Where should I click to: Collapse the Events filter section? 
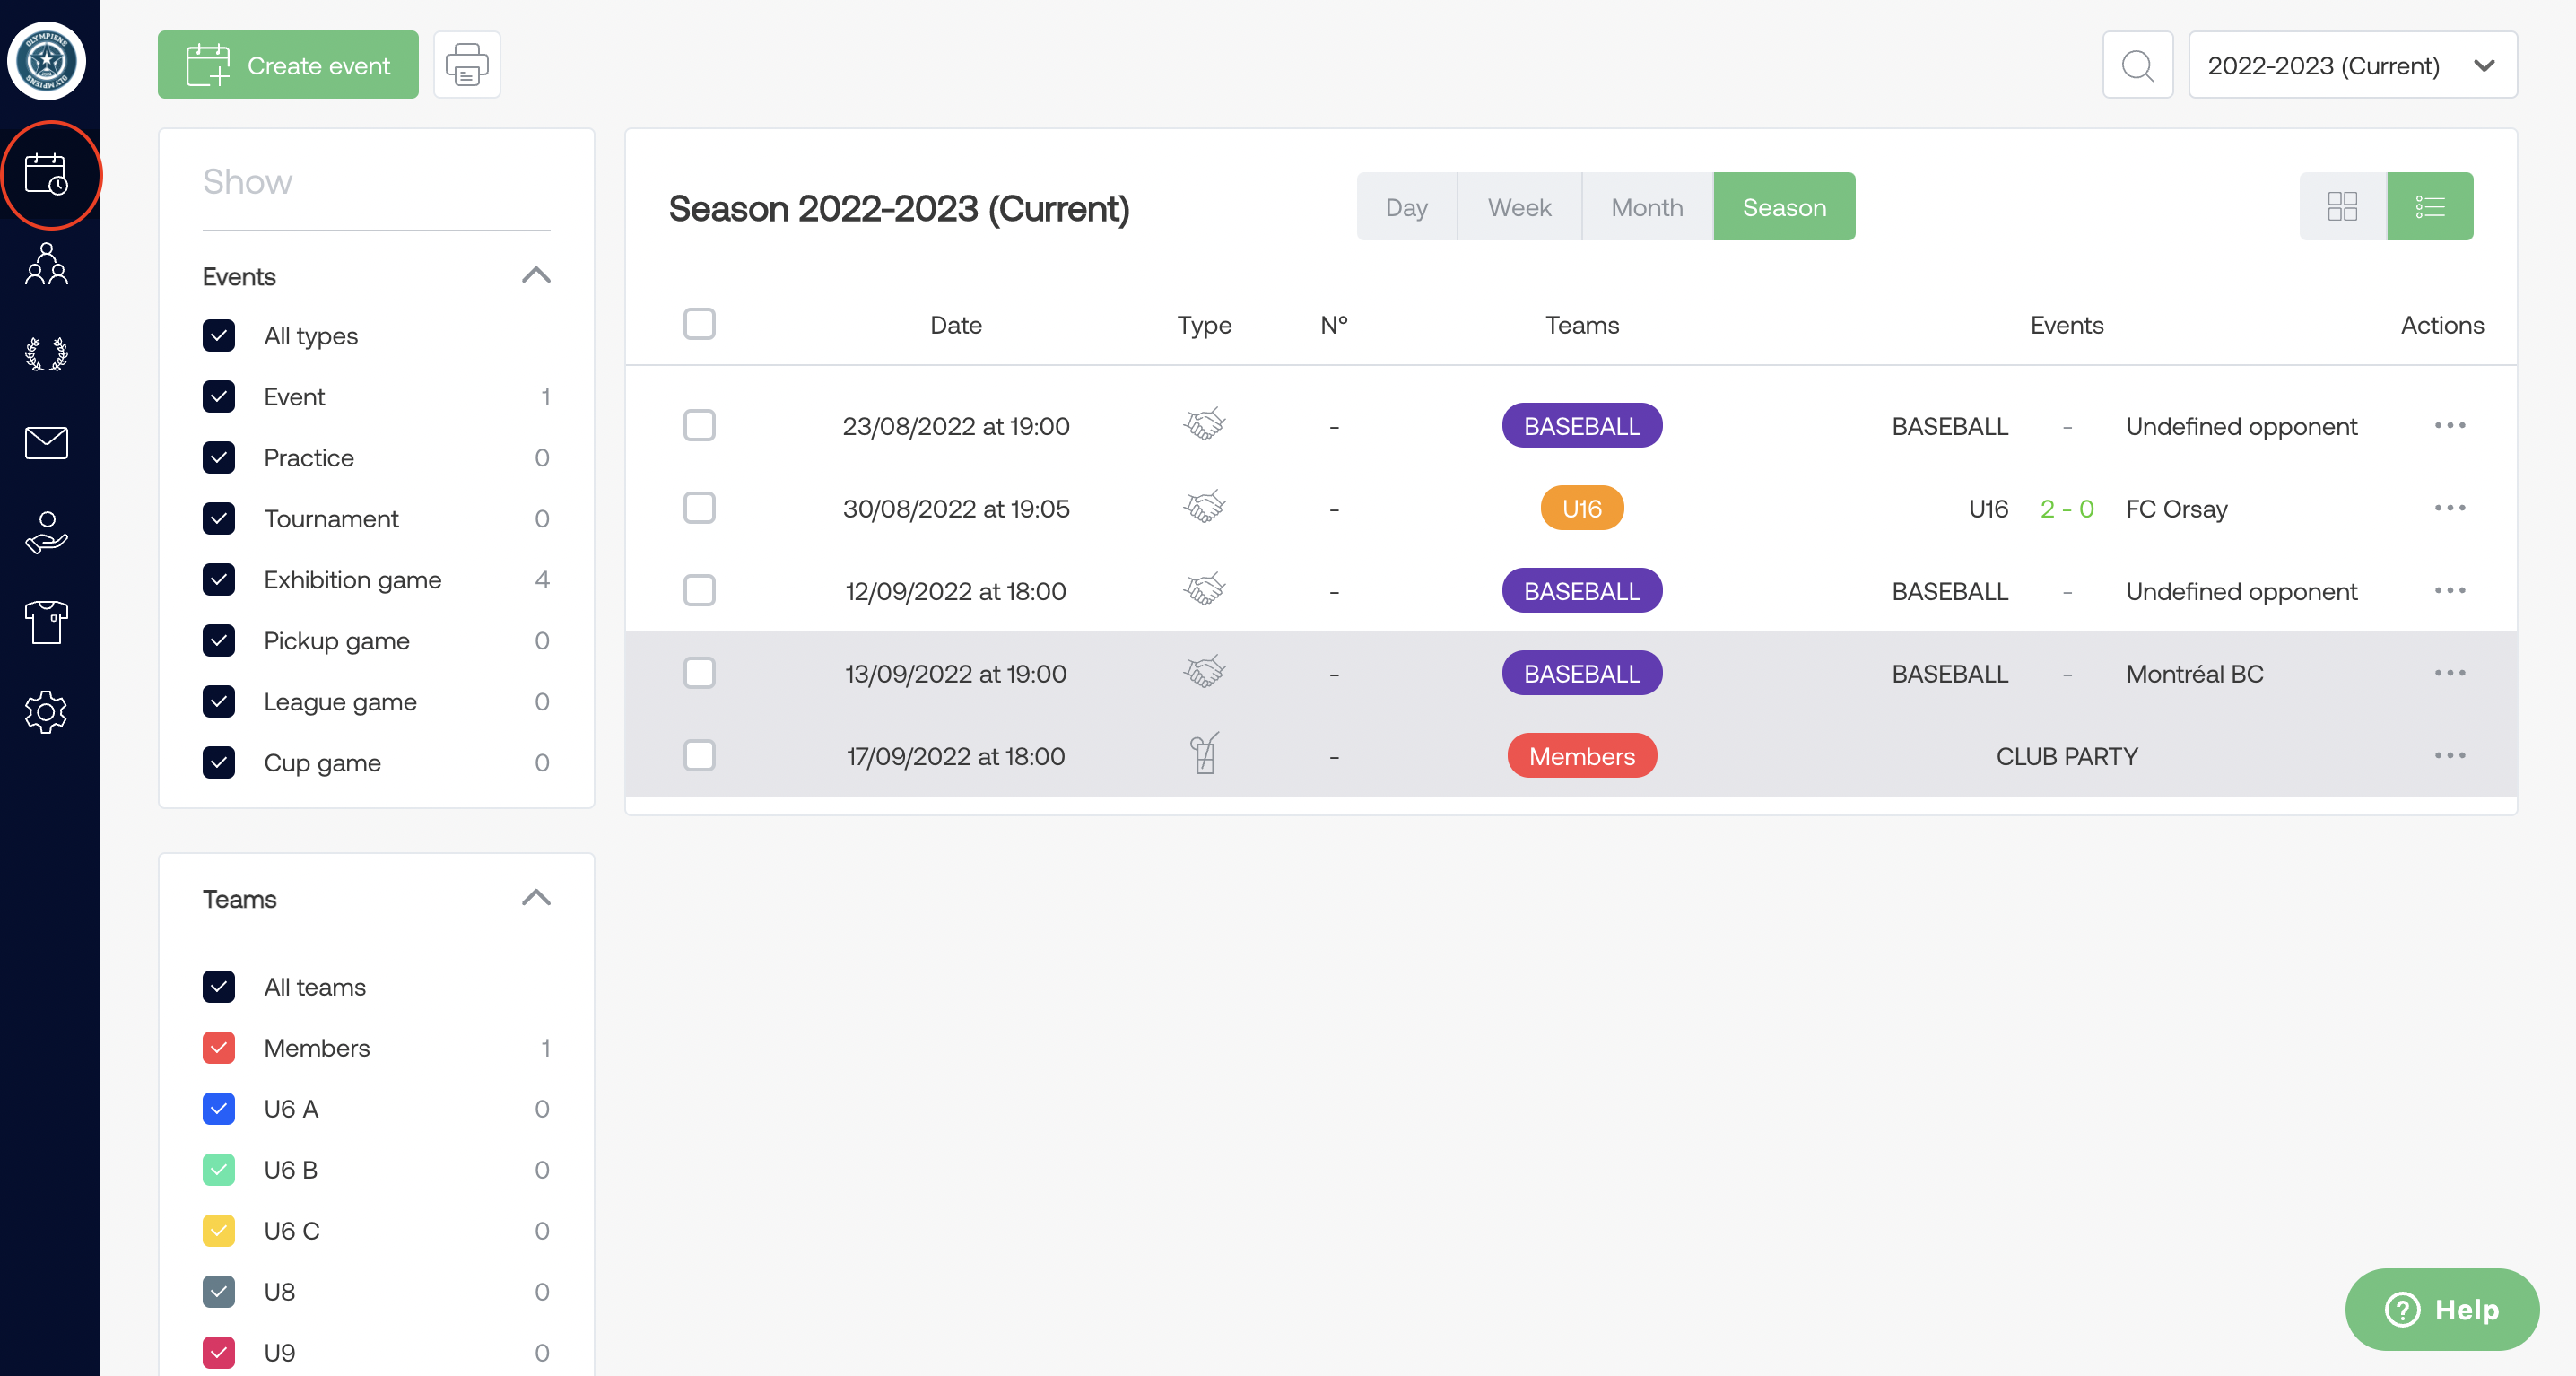(536, 276)
